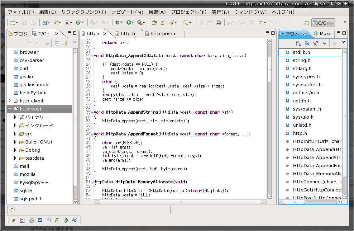Click the Open Perspective icon
The image size is (354, 231).
[x=307, y=23]
